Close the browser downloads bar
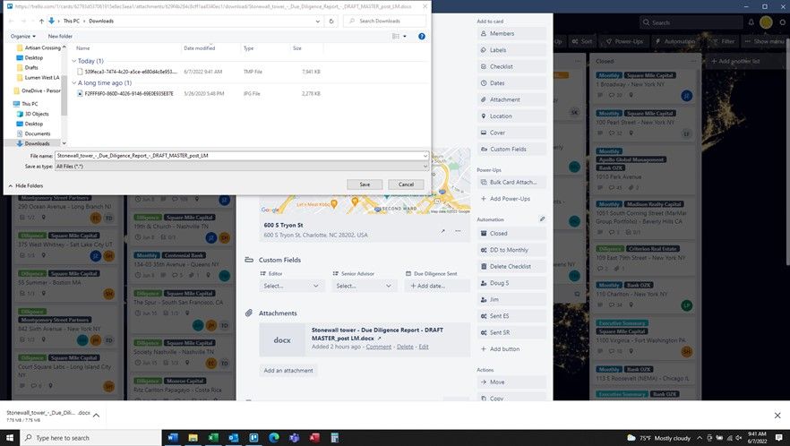This screenshot has width=790, height=446. point(777,416)
